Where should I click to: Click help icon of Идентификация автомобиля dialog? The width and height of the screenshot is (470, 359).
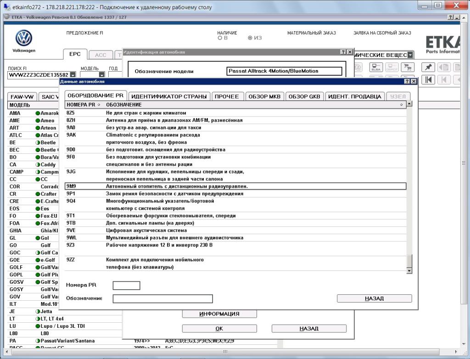(x=343, y=52)
